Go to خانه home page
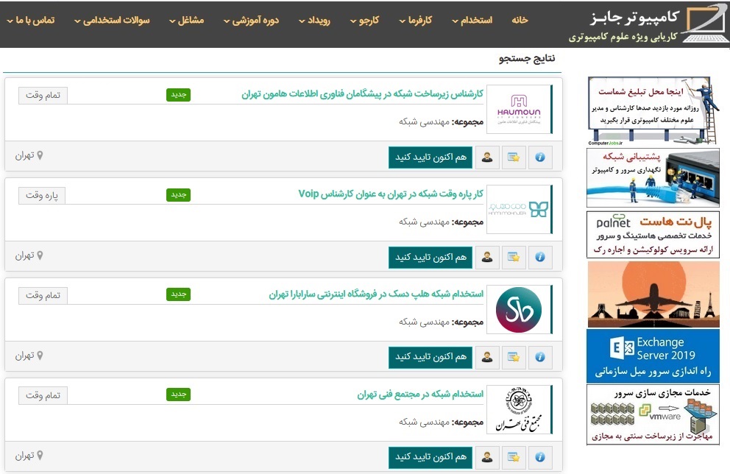 pos(520,21)
